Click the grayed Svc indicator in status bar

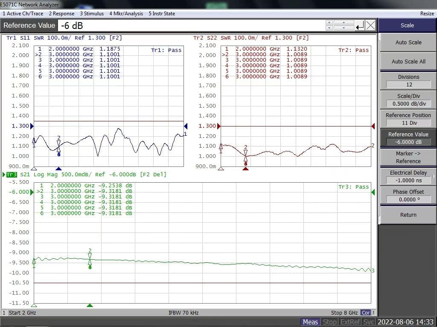368,321
